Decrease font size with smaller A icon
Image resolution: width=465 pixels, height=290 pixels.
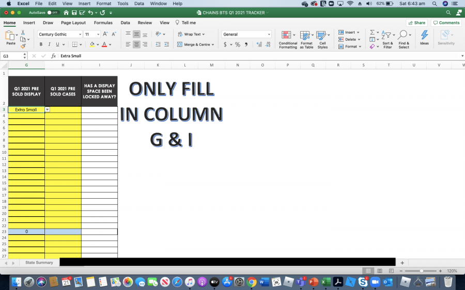114,34
